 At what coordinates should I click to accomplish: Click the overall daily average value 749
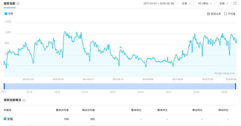[66, 119]
